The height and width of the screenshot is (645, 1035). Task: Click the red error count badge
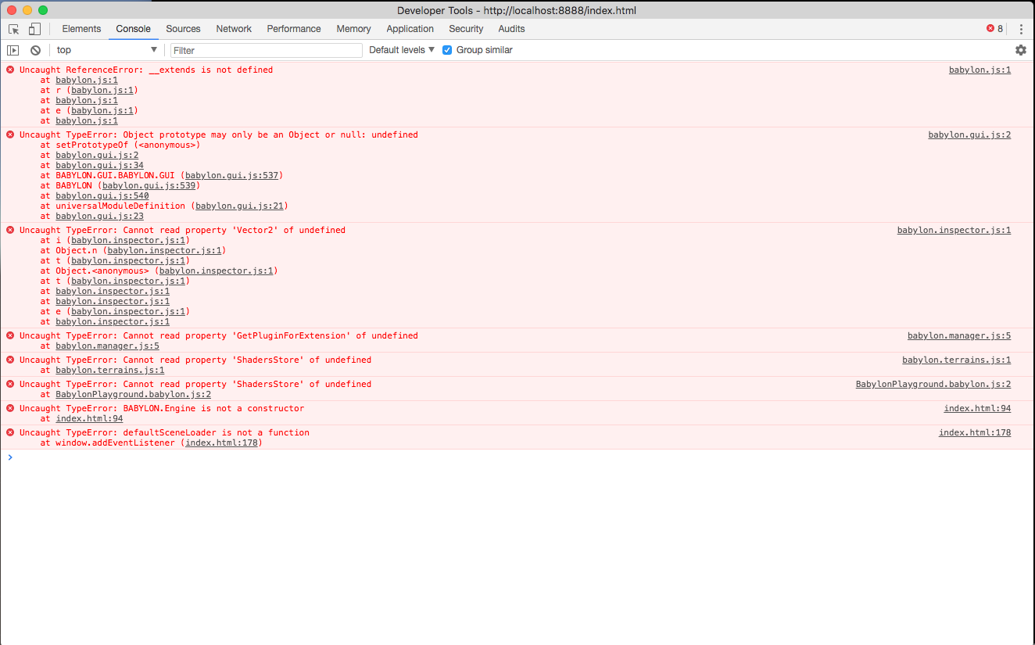[994, 29]
